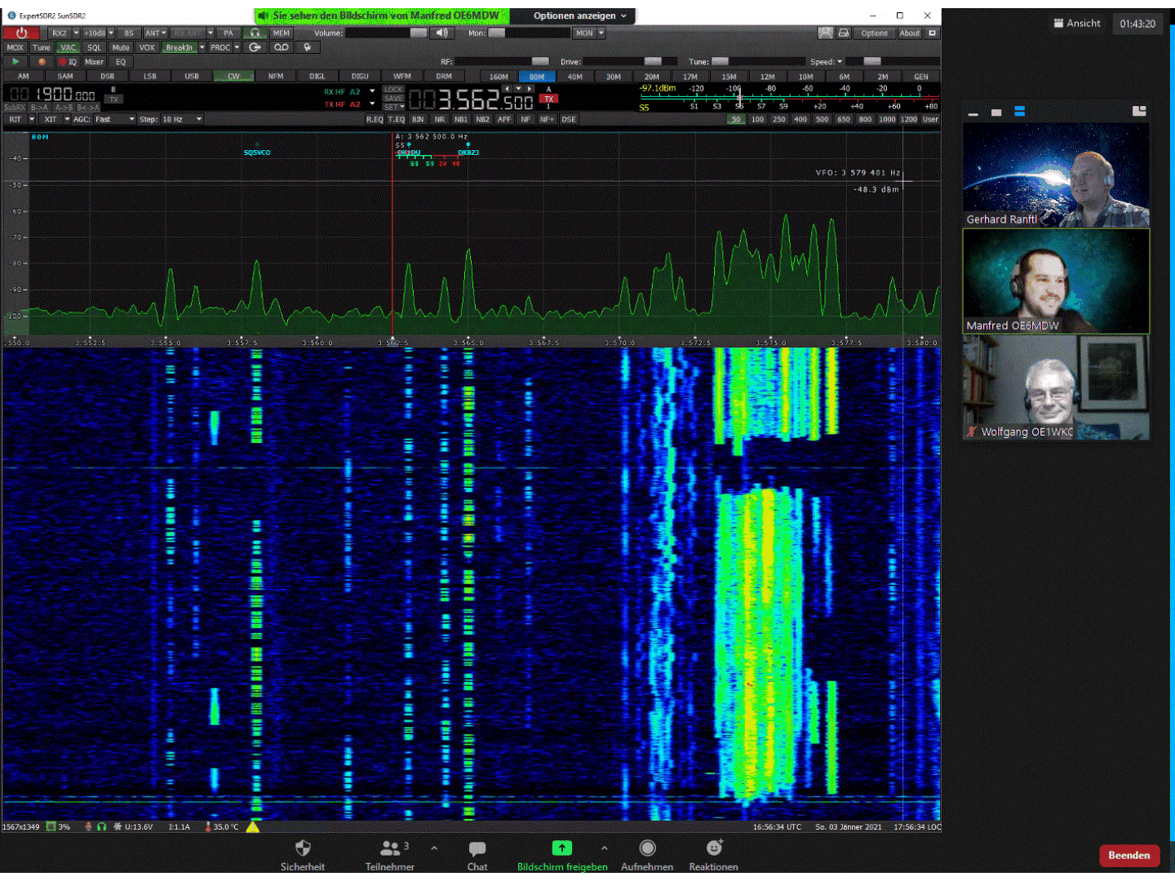1175x881 pixels.
Task: Open the AGC Fast combo box
Action: pos(114,119)
